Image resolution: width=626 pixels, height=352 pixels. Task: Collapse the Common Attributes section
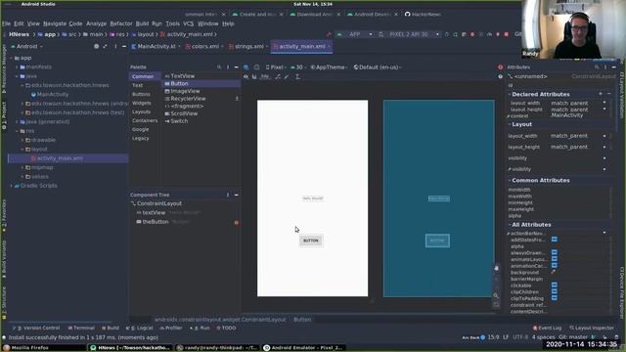[510, 180]
